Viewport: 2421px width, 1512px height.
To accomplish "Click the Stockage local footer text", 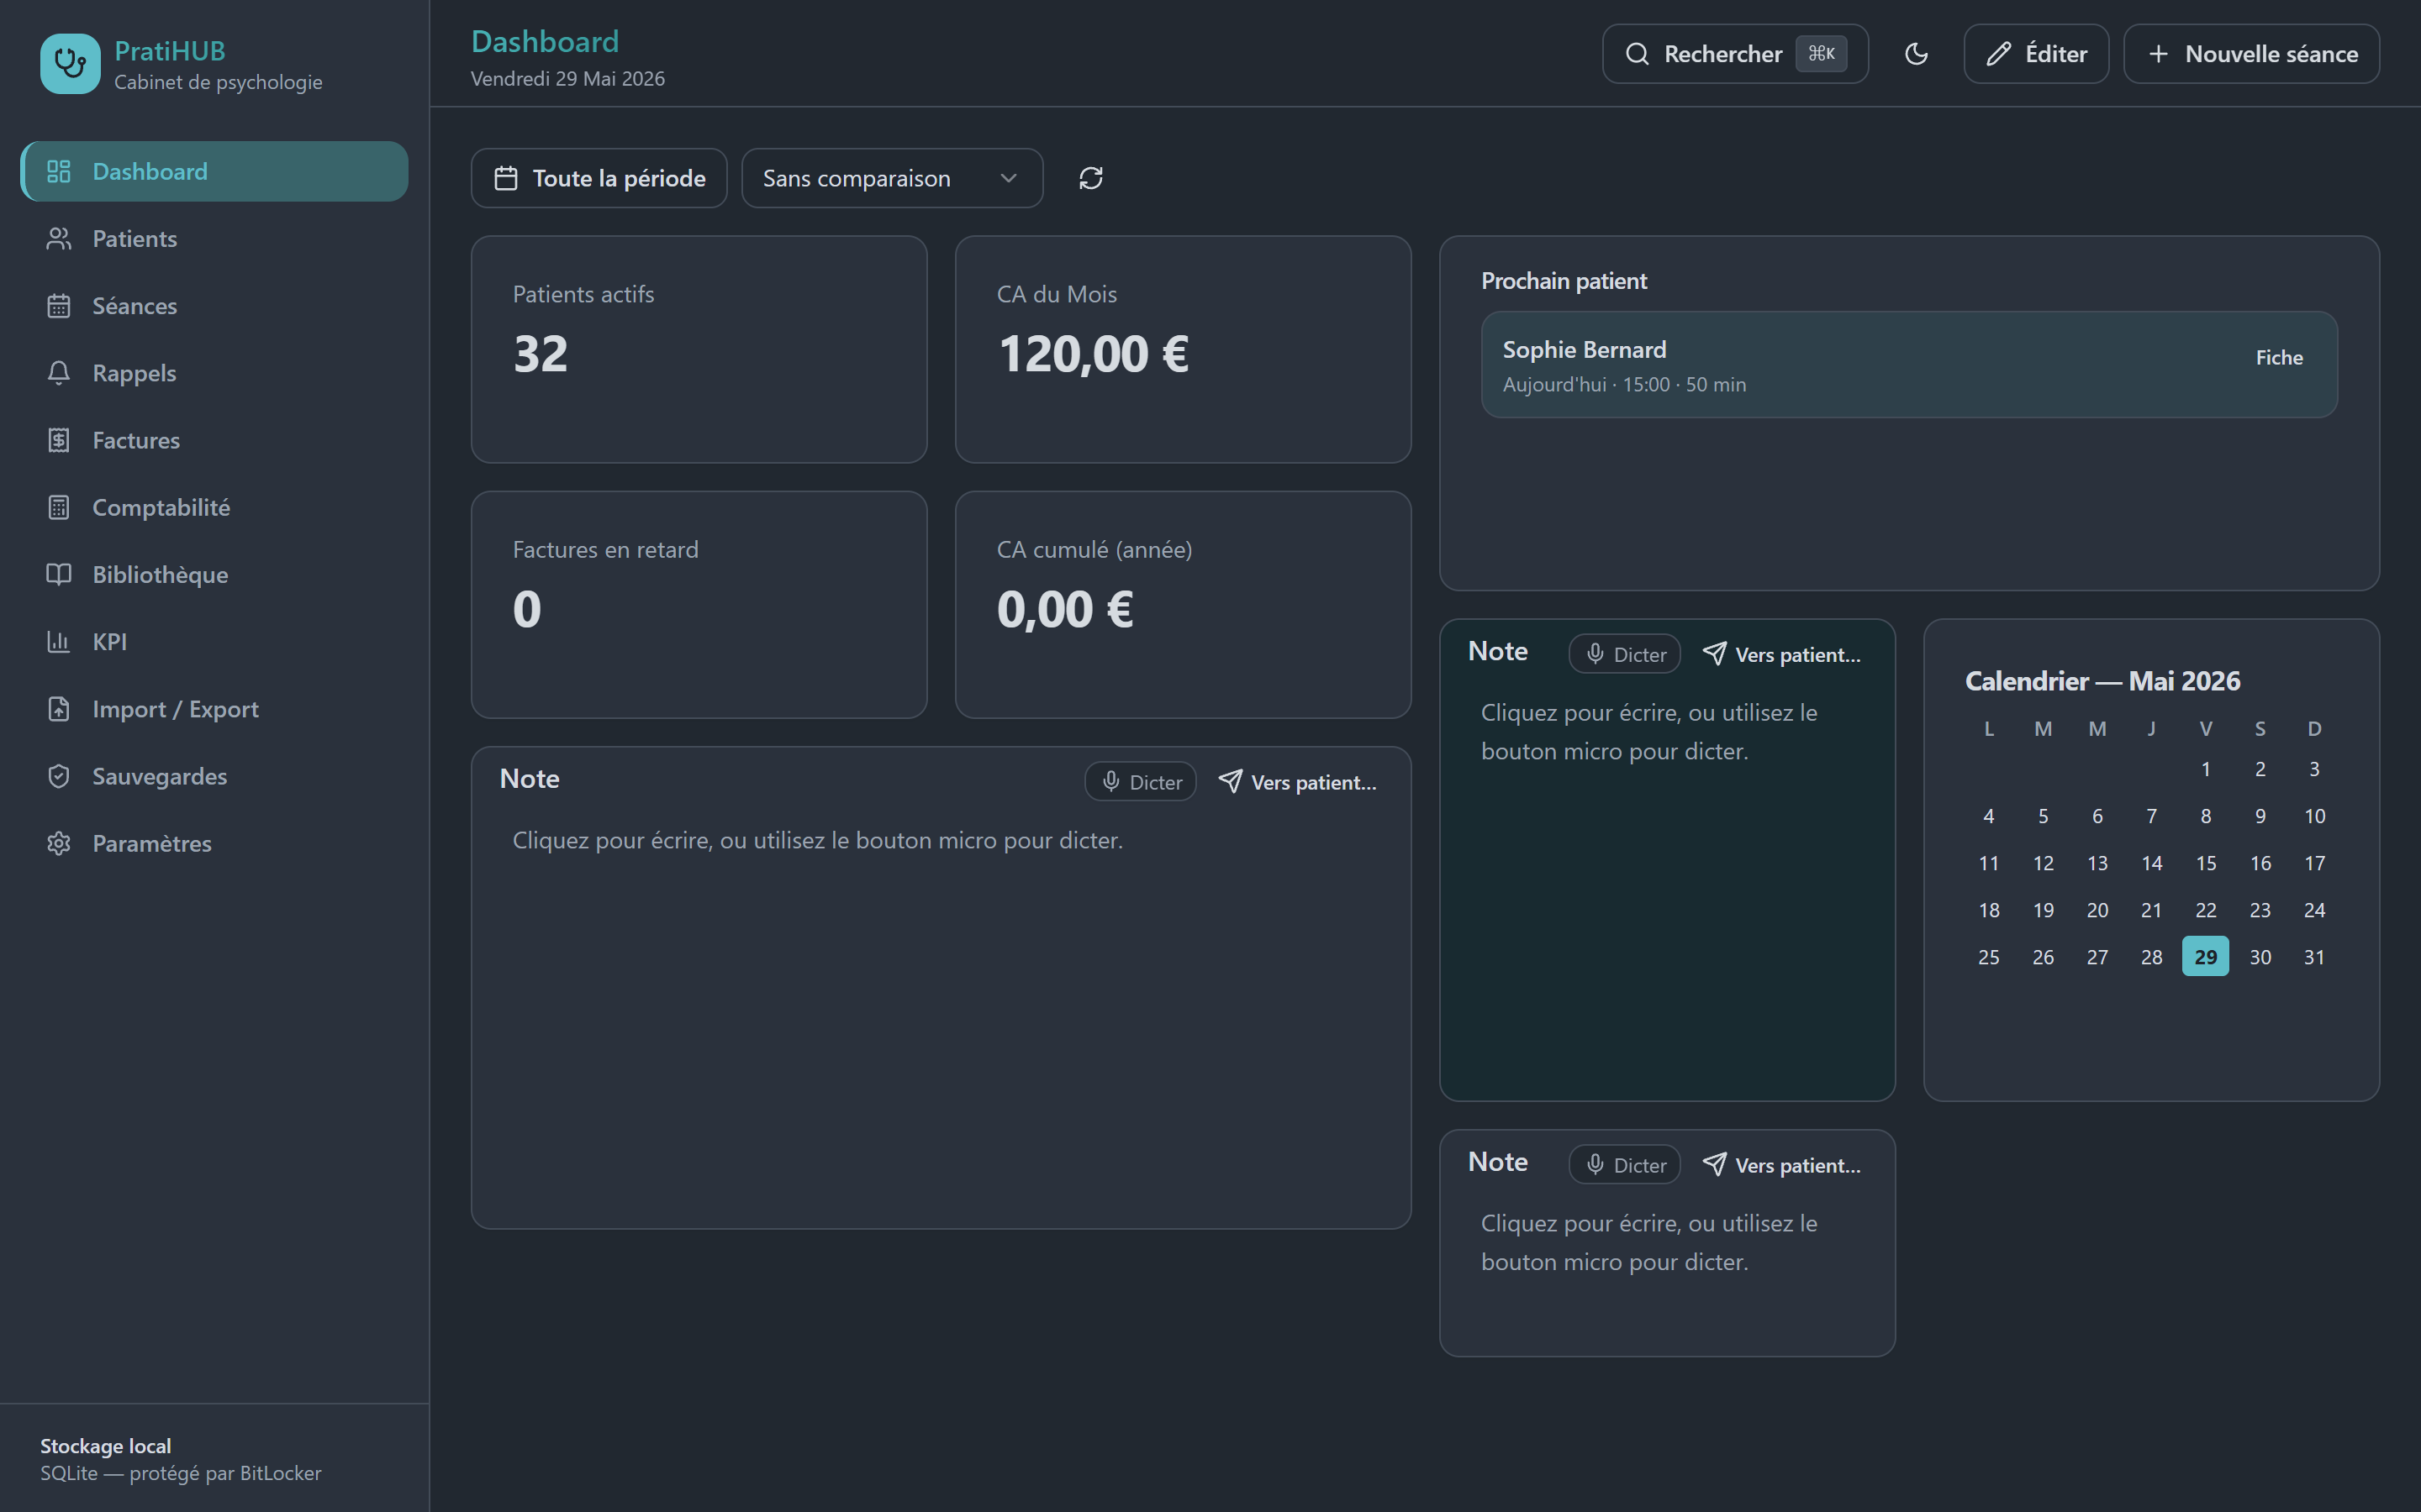I will pyautogui.click(x=105, y=1445).
